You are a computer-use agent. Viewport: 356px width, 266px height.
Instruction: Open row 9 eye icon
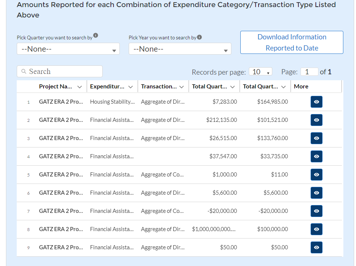[316, 247]
